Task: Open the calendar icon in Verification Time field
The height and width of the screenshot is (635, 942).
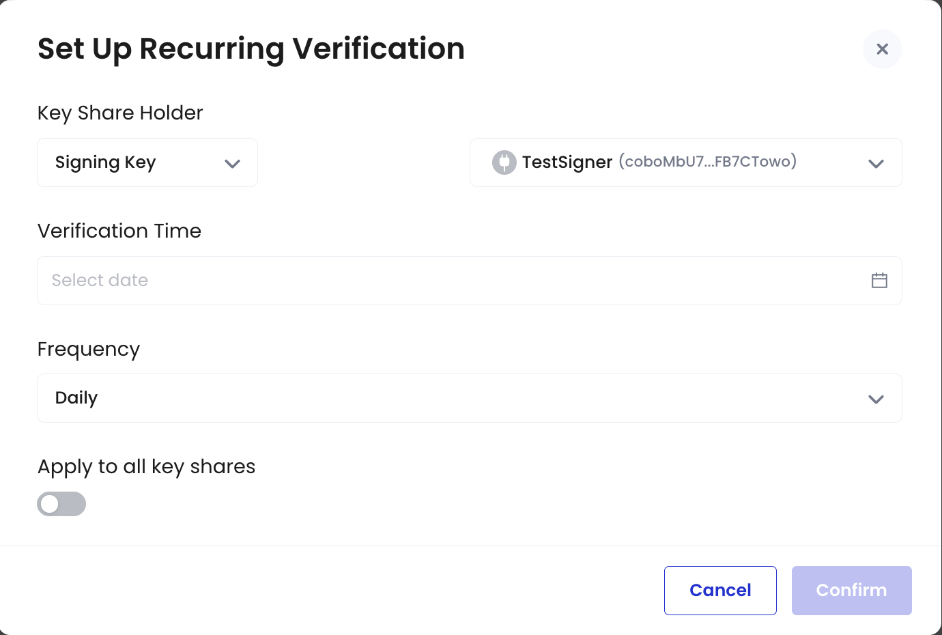Action: [879, 280]
